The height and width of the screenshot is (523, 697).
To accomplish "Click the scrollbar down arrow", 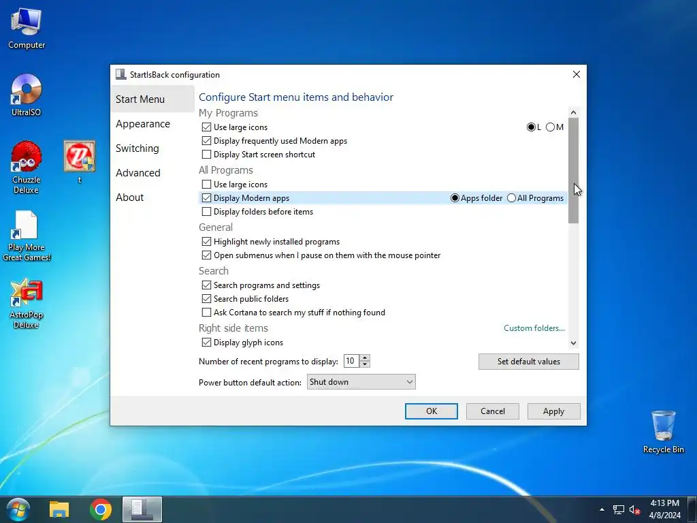I will 573,343.
